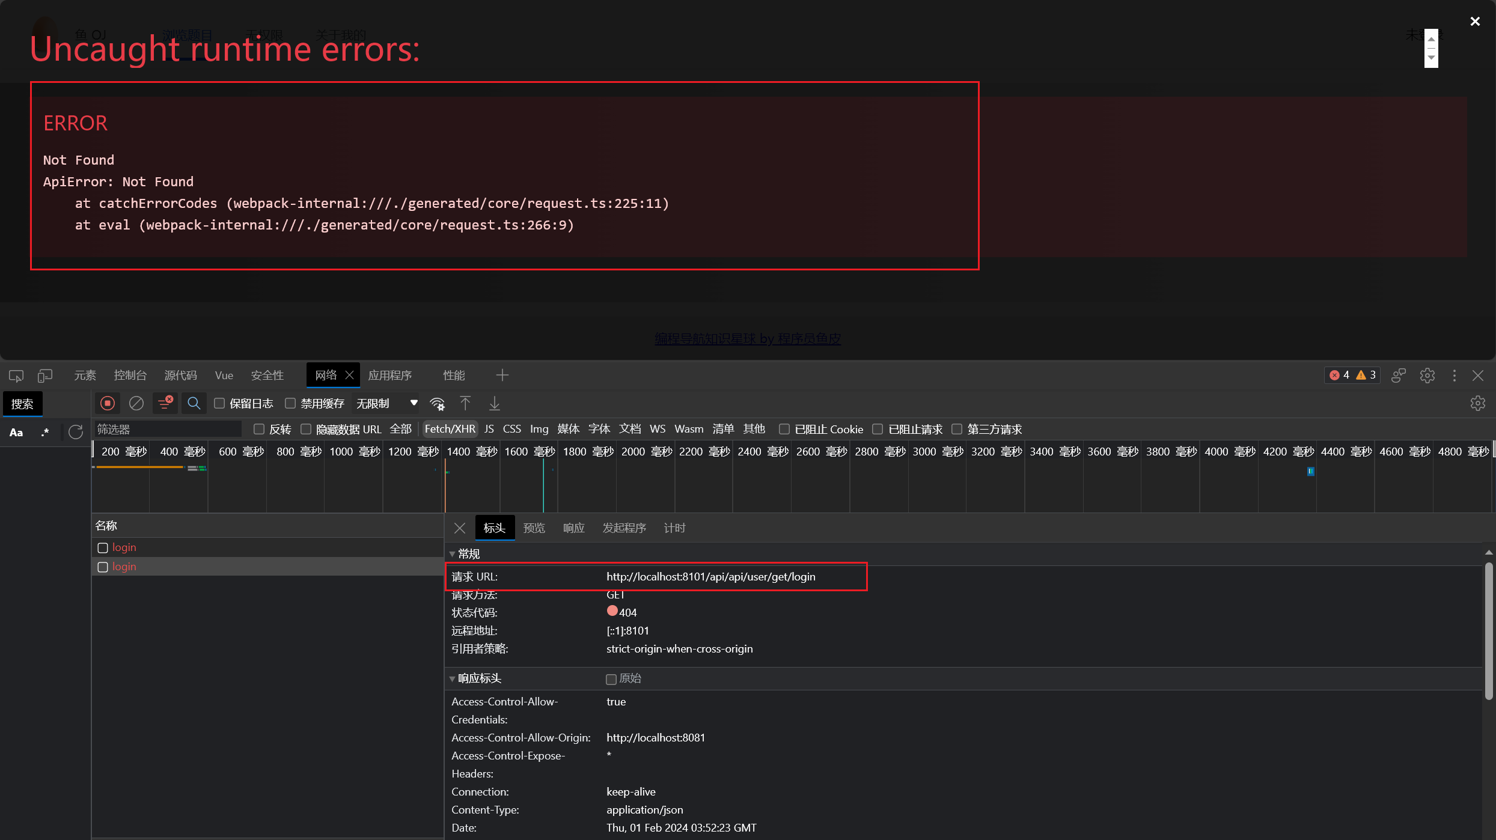Select checkbox of first login request
The height and width of the screenshot is (840, 1496).
point(103,548)
